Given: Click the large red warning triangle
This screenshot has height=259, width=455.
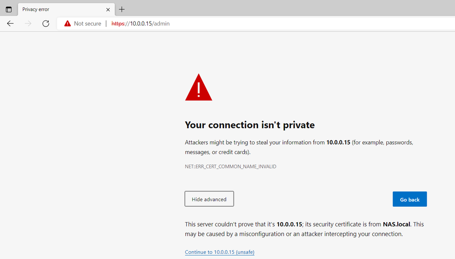Looking at the screenshot, I should click(x=199, y=88).
